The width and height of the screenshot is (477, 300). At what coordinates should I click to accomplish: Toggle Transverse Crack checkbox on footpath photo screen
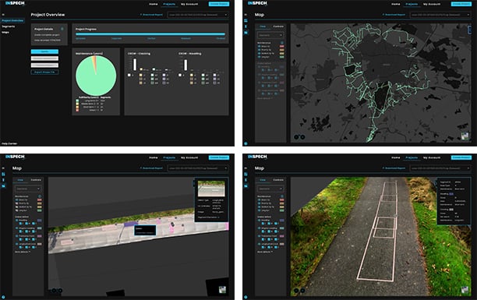pos(260,236)
